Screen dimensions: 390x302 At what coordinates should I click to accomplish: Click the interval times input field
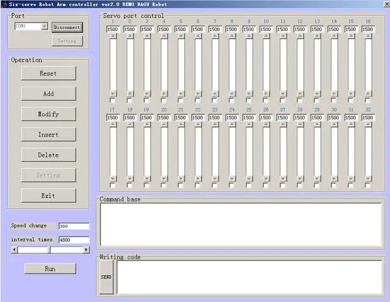click(x=74, y=240)
